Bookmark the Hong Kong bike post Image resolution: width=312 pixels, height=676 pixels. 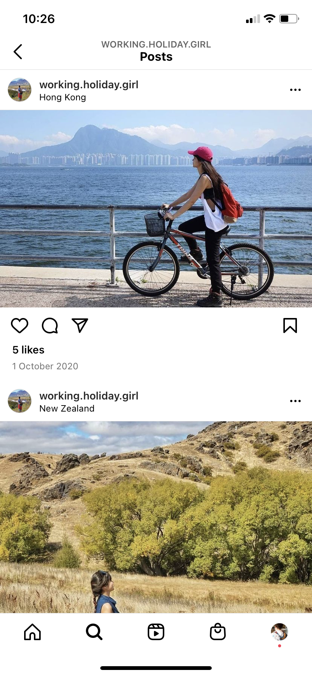click(290, 326)
